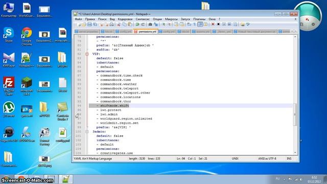Select Camtasia Studio 7 desktop shortcut
Image resolution: width=327 pixels, height=184 pixels.
coord(62,111)
